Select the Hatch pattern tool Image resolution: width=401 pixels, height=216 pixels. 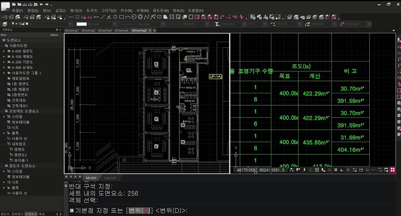(171, 17)
